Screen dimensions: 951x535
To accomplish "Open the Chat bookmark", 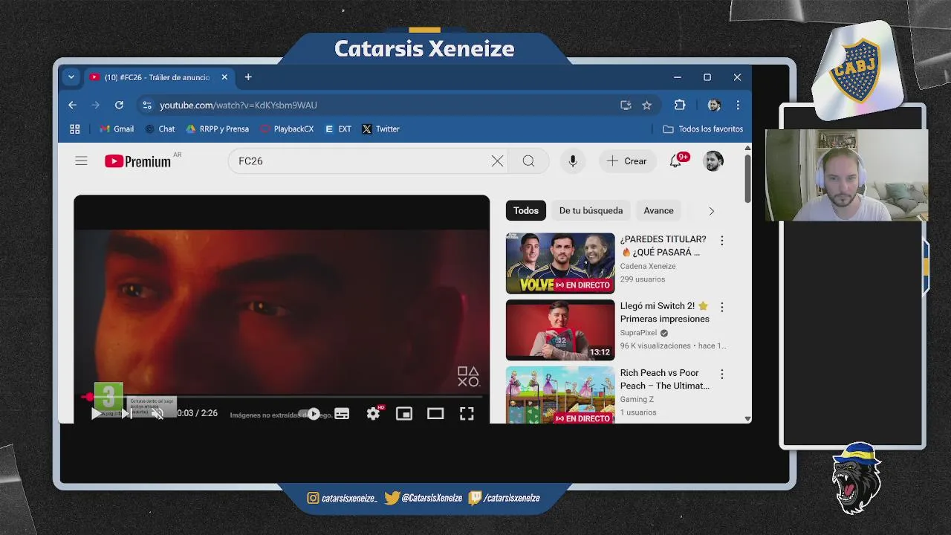I will pos(160,129).
